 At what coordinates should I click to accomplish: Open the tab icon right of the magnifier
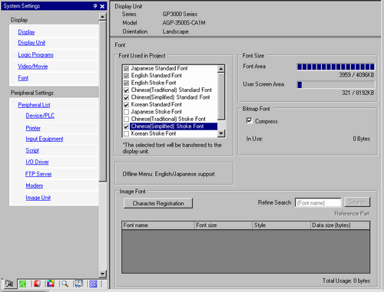(x=79, y=284)
